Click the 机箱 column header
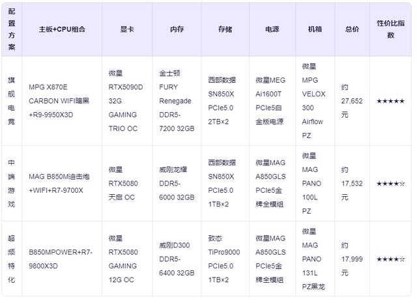Screen dimensions: 417x301 pyautogui.click(x=315, y=29)
